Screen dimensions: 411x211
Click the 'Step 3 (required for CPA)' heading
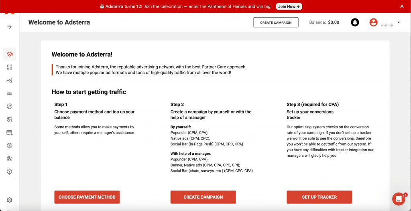point(313,105)
